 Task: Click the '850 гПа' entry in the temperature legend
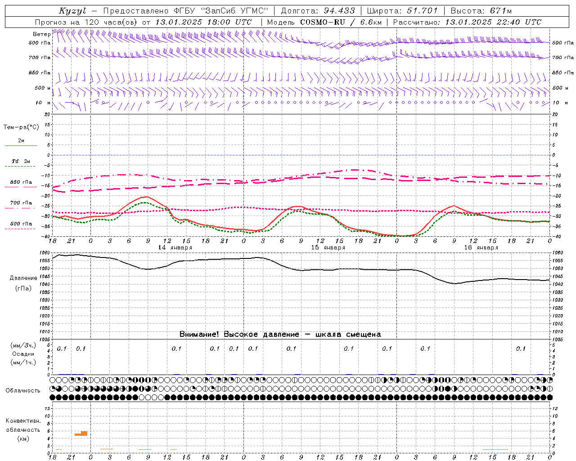point(21,182)
